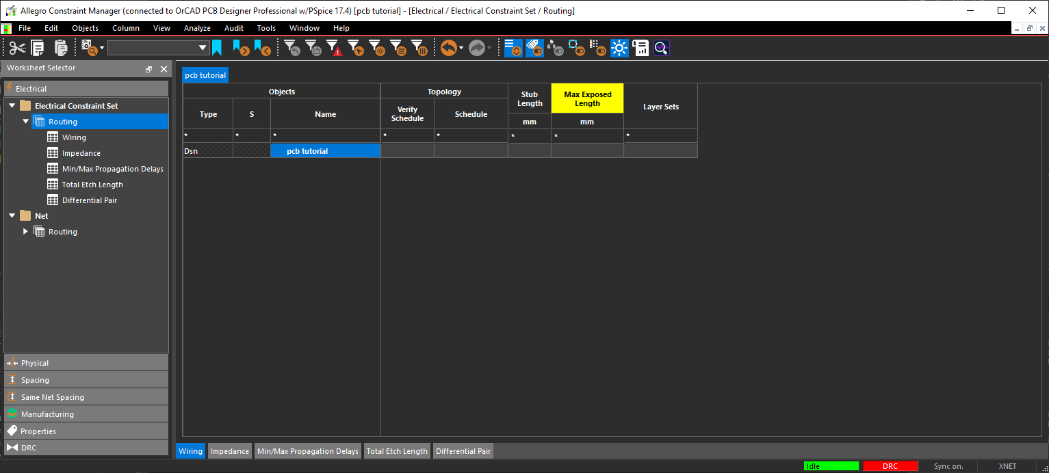
Task: Switch to the Impedance bottom tab
Action: coord(229,451)
